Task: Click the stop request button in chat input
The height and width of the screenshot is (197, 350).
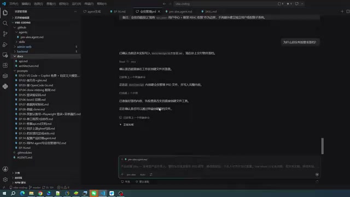Action: coord(317,175)
